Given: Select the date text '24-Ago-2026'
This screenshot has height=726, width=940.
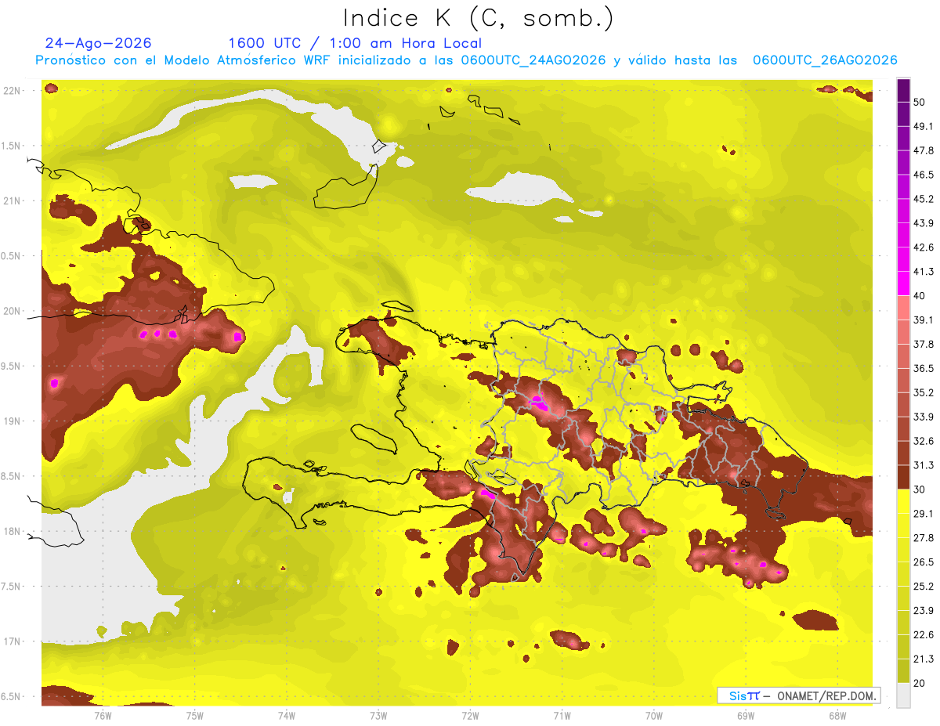Looking at the screenshot, I should [x=99, y=43].
